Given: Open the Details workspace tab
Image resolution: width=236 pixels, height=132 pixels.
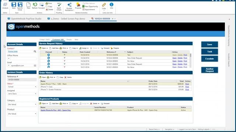Looking at the screenshot, I should tap(69, 40).
